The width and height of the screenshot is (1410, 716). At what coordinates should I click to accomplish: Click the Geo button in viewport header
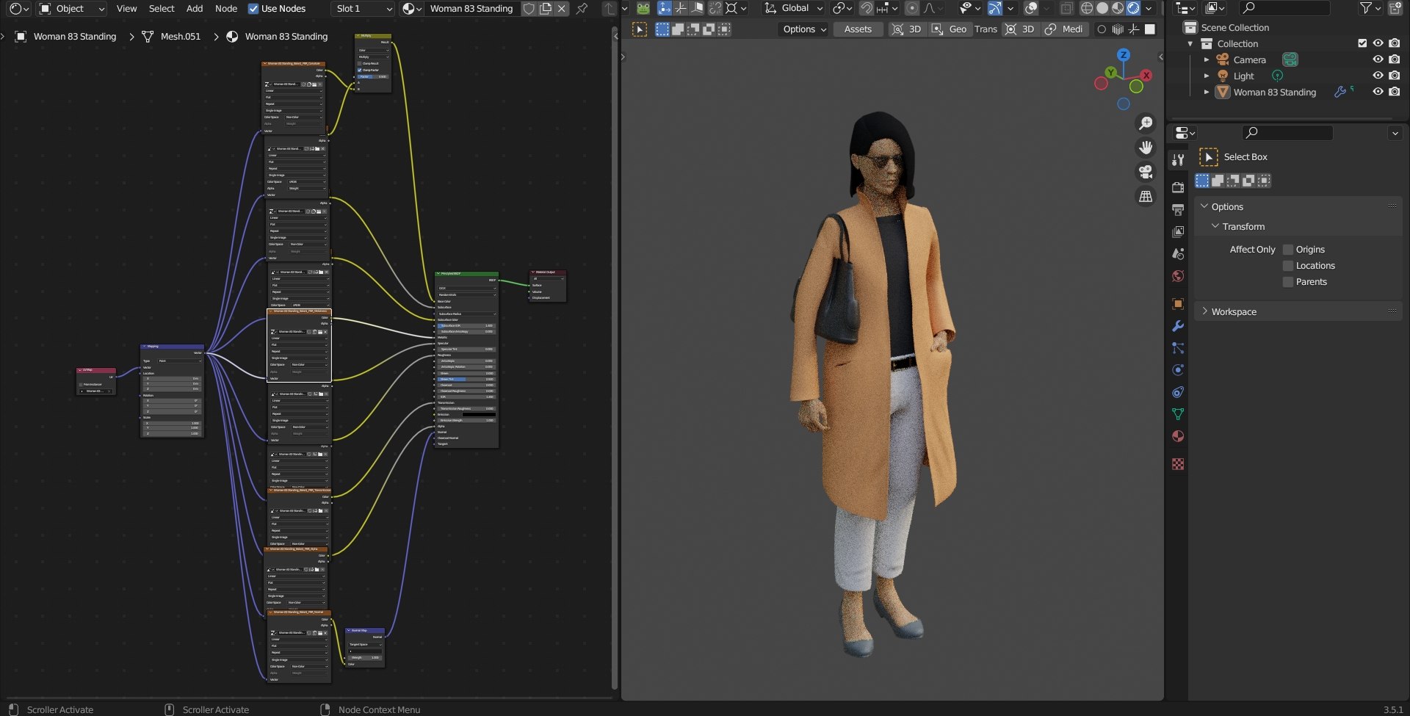coord(950,29)
